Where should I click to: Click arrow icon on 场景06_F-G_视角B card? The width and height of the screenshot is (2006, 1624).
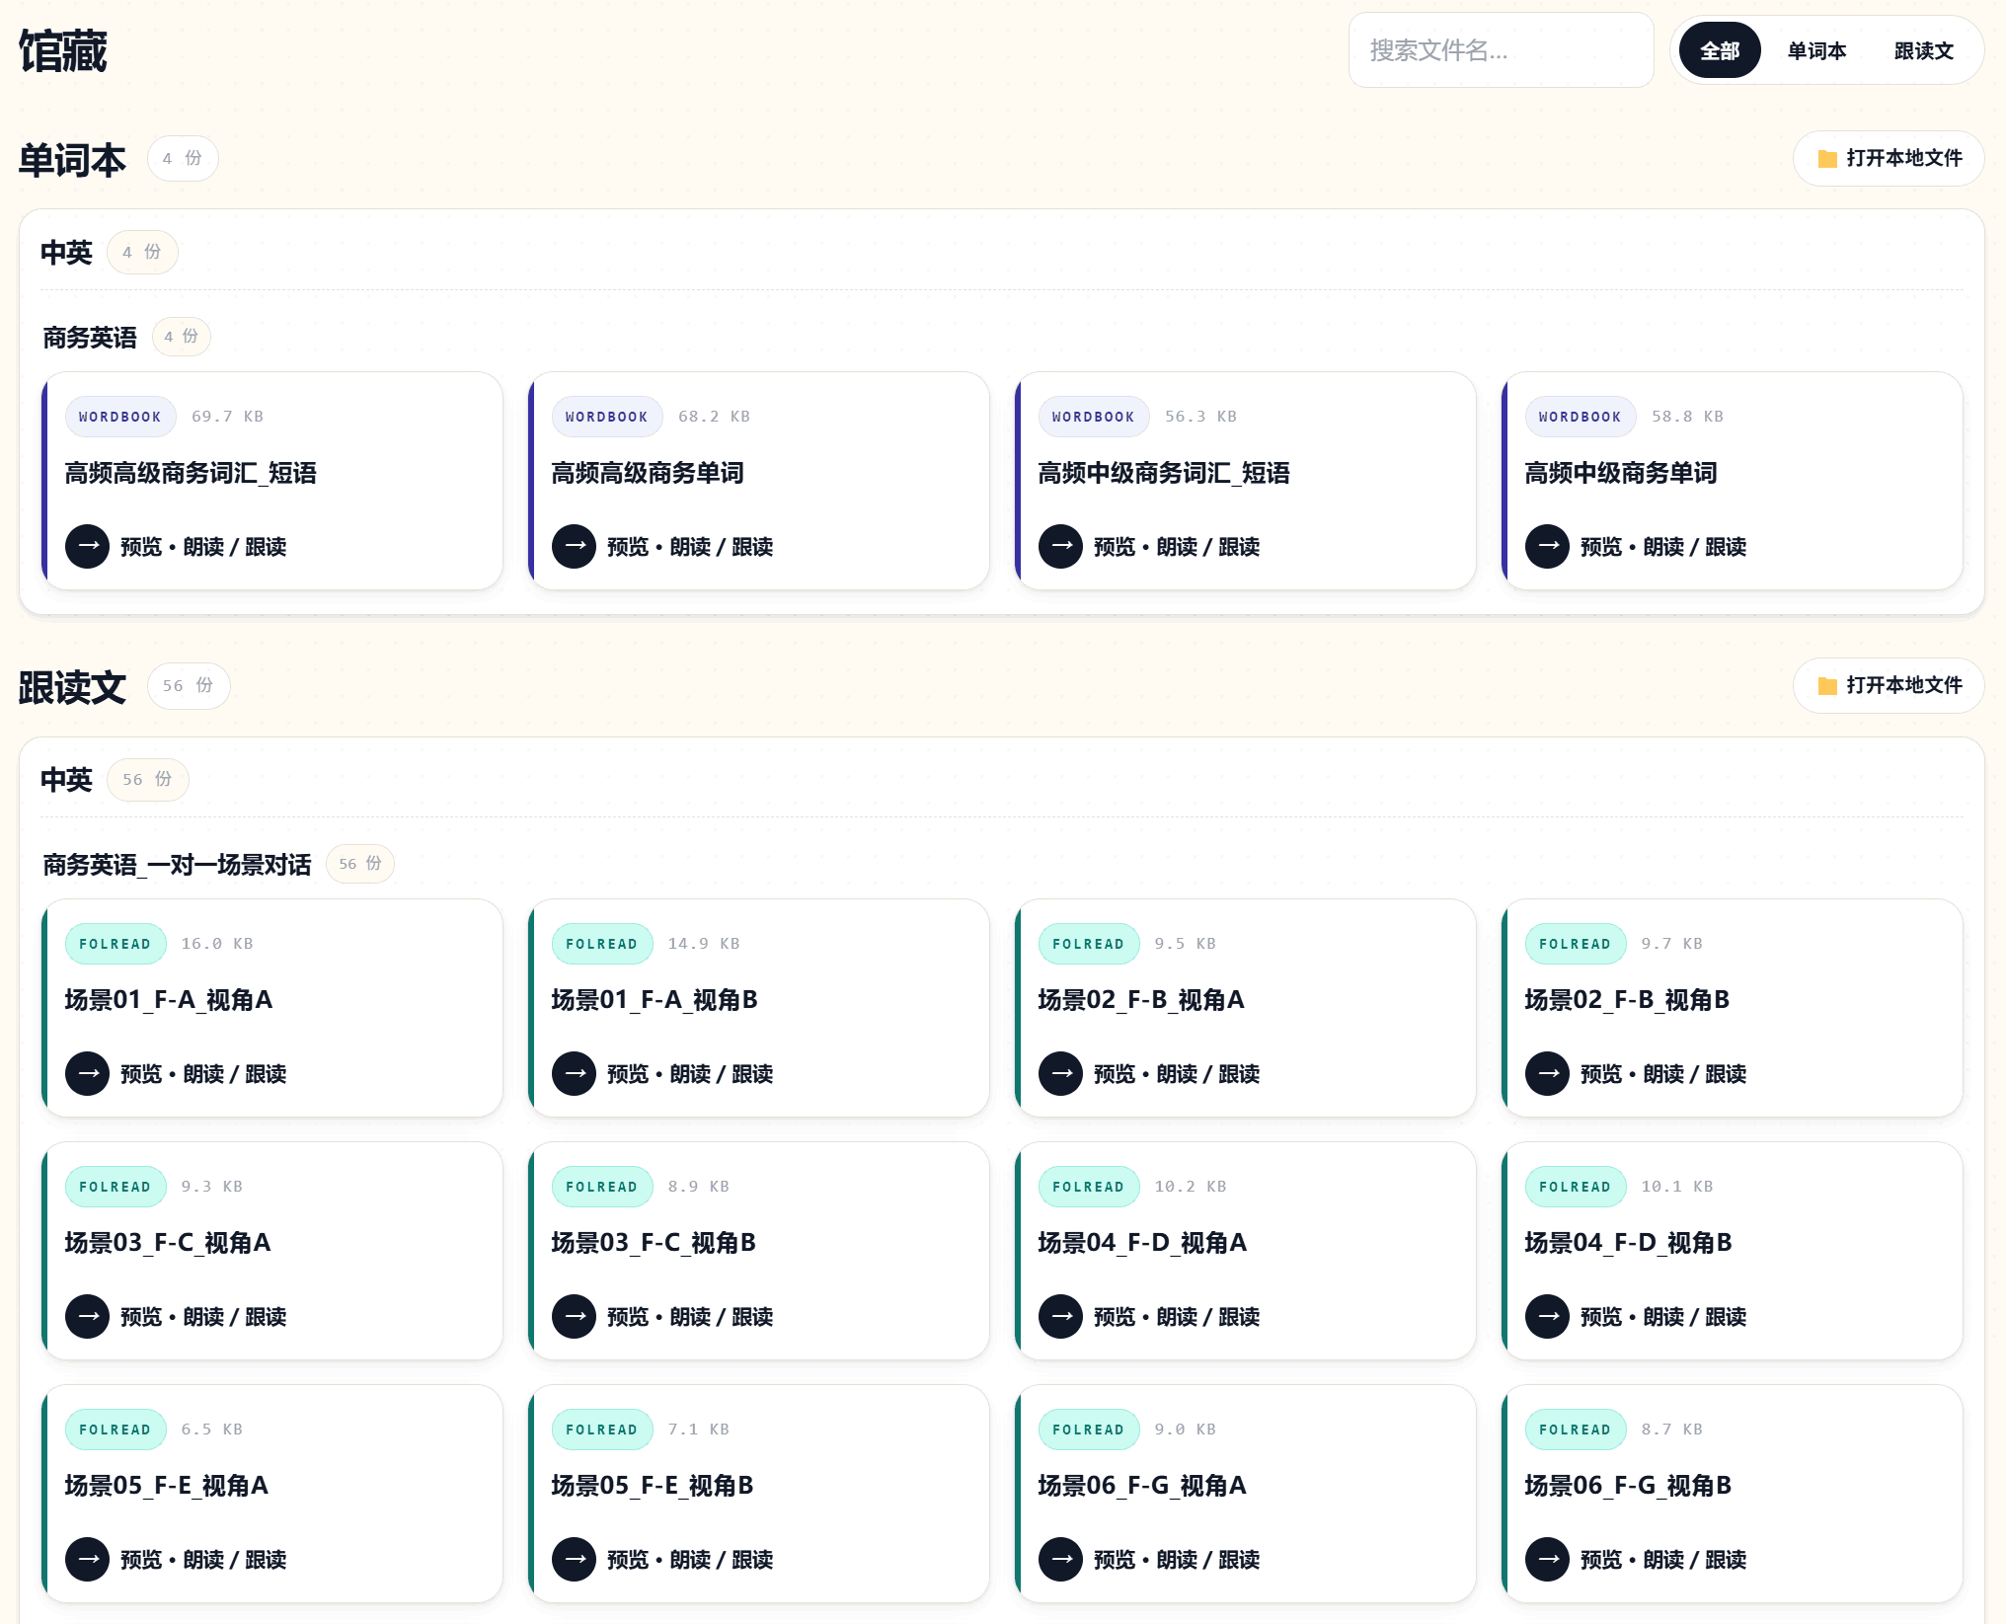click(1547, 1559)
